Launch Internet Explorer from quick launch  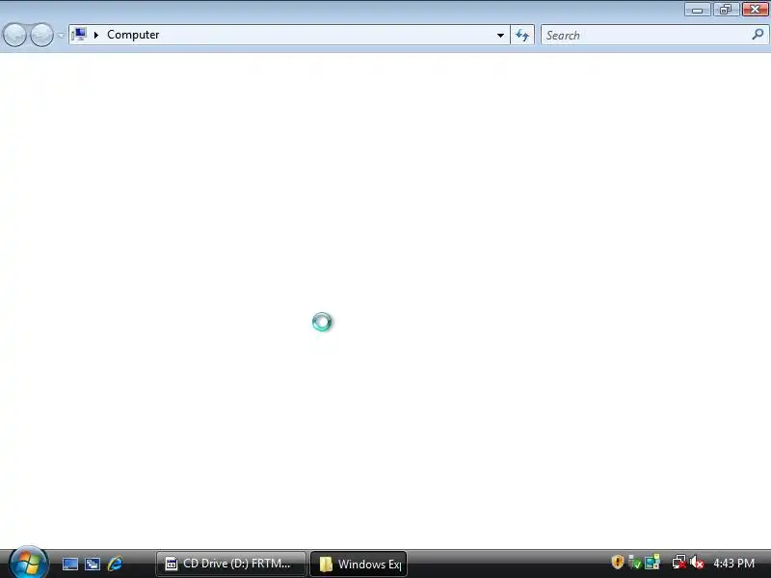(x=115, y=564)
